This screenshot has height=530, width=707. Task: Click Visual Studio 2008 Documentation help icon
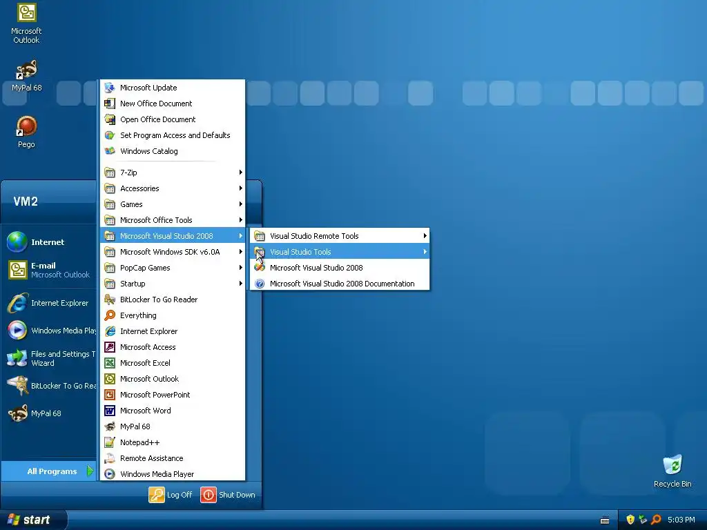pos(260,284)
